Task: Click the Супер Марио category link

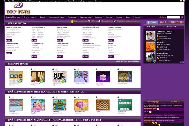Action: [x=87, y=34]
